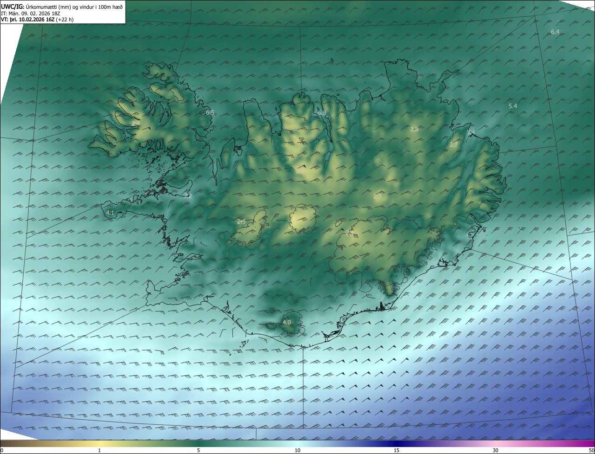
Task: Click the color scale label 1
Action: pos(99,450)
